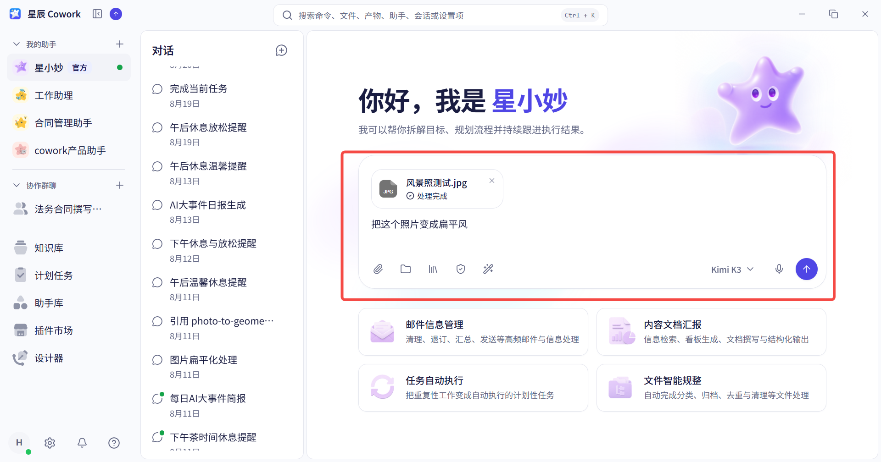
Task: Open 计划任务 in the sidebar
Action: [x=69, y=275]
